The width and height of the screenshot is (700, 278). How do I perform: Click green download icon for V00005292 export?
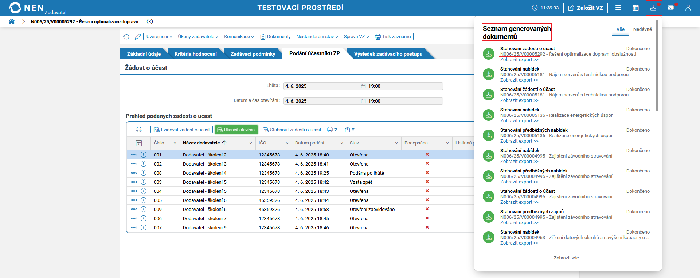pyautogui.click(x=488, y=54)
